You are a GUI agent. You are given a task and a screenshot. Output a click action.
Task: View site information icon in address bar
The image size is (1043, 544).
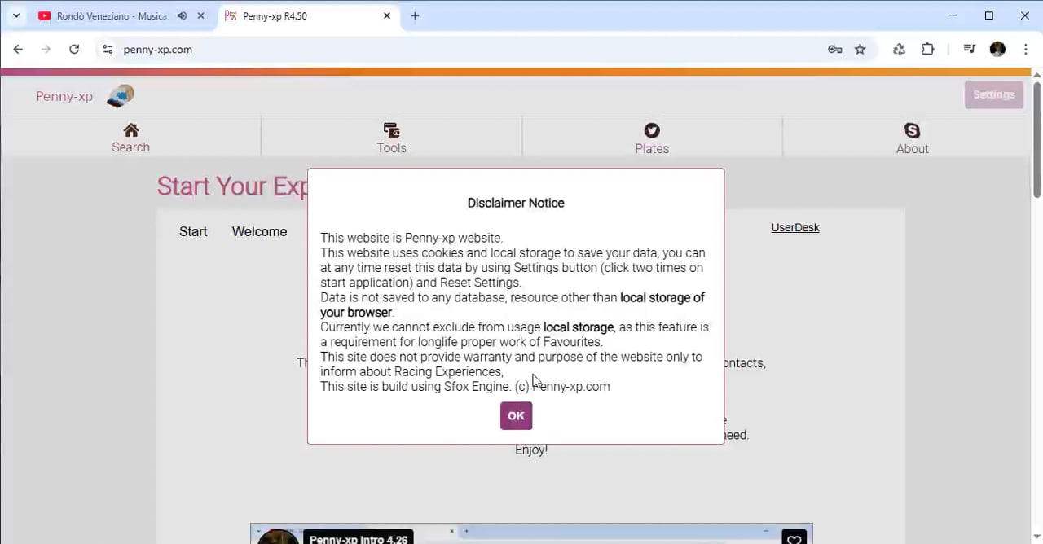(x=108, y=49)
